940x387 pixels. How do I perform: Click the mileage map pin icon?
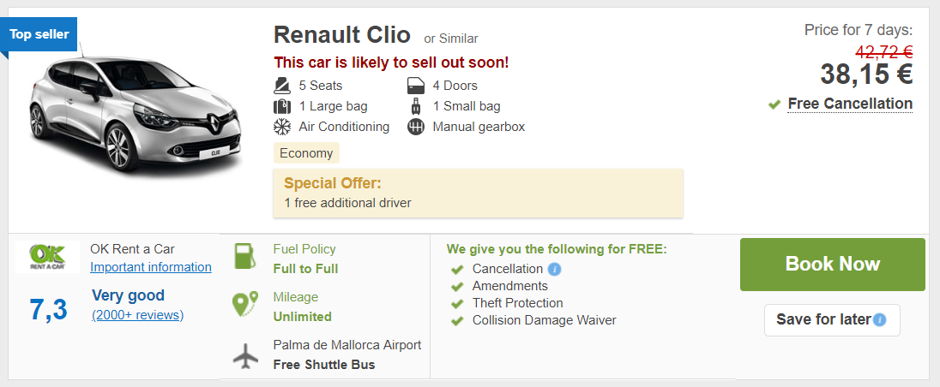point(245,306)
